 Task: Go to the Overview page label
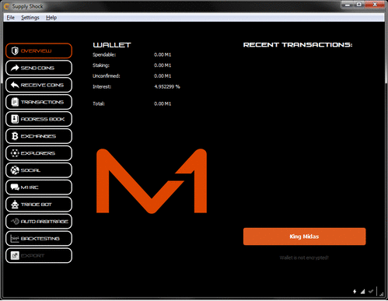pyautogui.click(x=36, y=51)
